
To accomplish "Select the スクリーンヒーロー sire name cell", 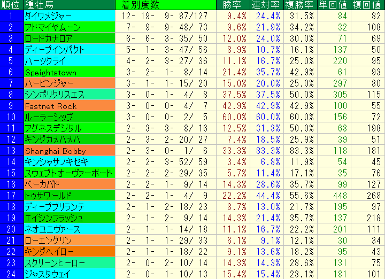I will 70,263.
